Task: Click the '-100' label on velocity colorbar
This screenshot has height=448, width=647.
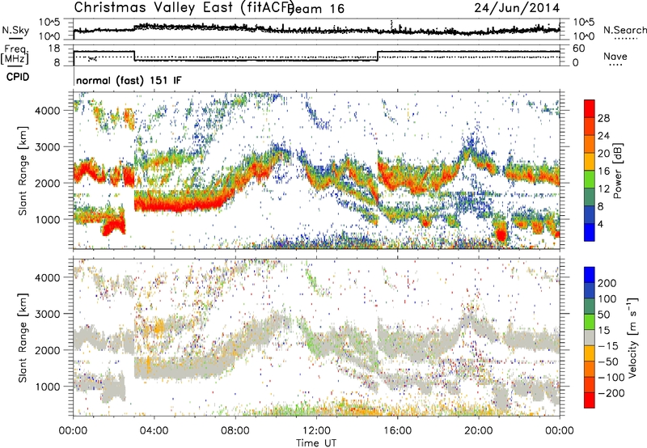Action: click(x=611, y=378)
